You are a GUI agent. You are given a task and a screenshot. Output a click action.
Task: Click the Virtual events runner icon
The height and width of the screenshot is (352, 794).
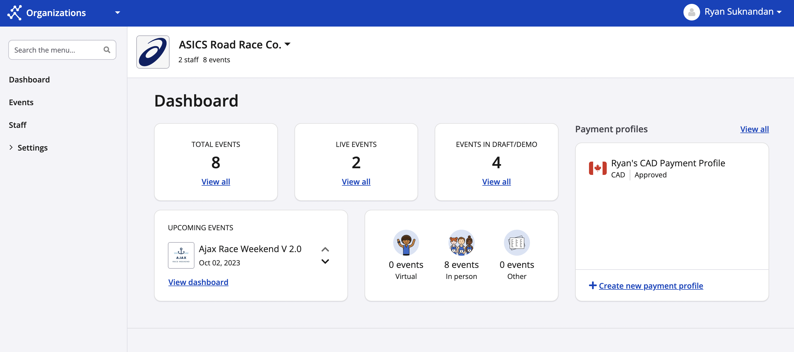pos(406,243)
